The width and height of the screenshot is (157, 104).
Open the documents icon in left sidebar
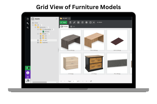27,19
